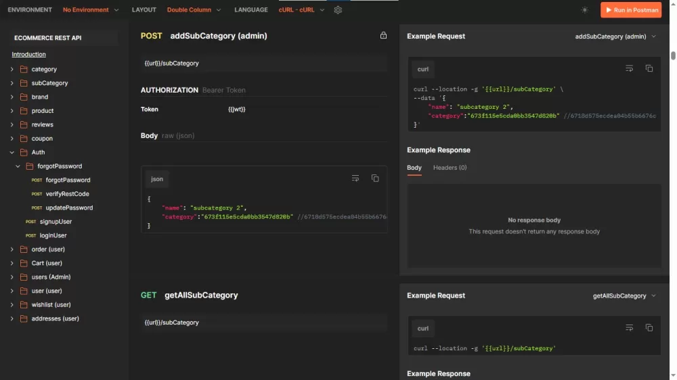The height and width of the screenshot is (380, 677).
Task: Click the page vertical scrollbar thumb
Action: tap(673, 55)
